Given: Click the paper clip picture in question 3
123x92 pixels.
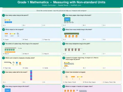Looking at the screenshot, I should 18,34.
